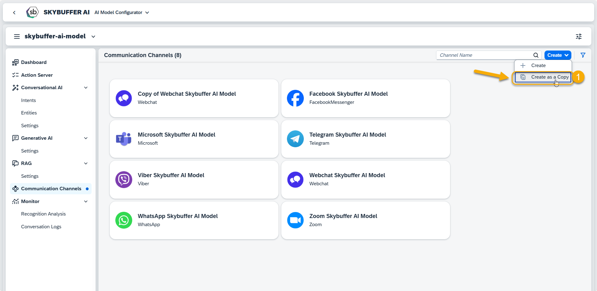Open Settings under Generative AI

pos(30,151)
